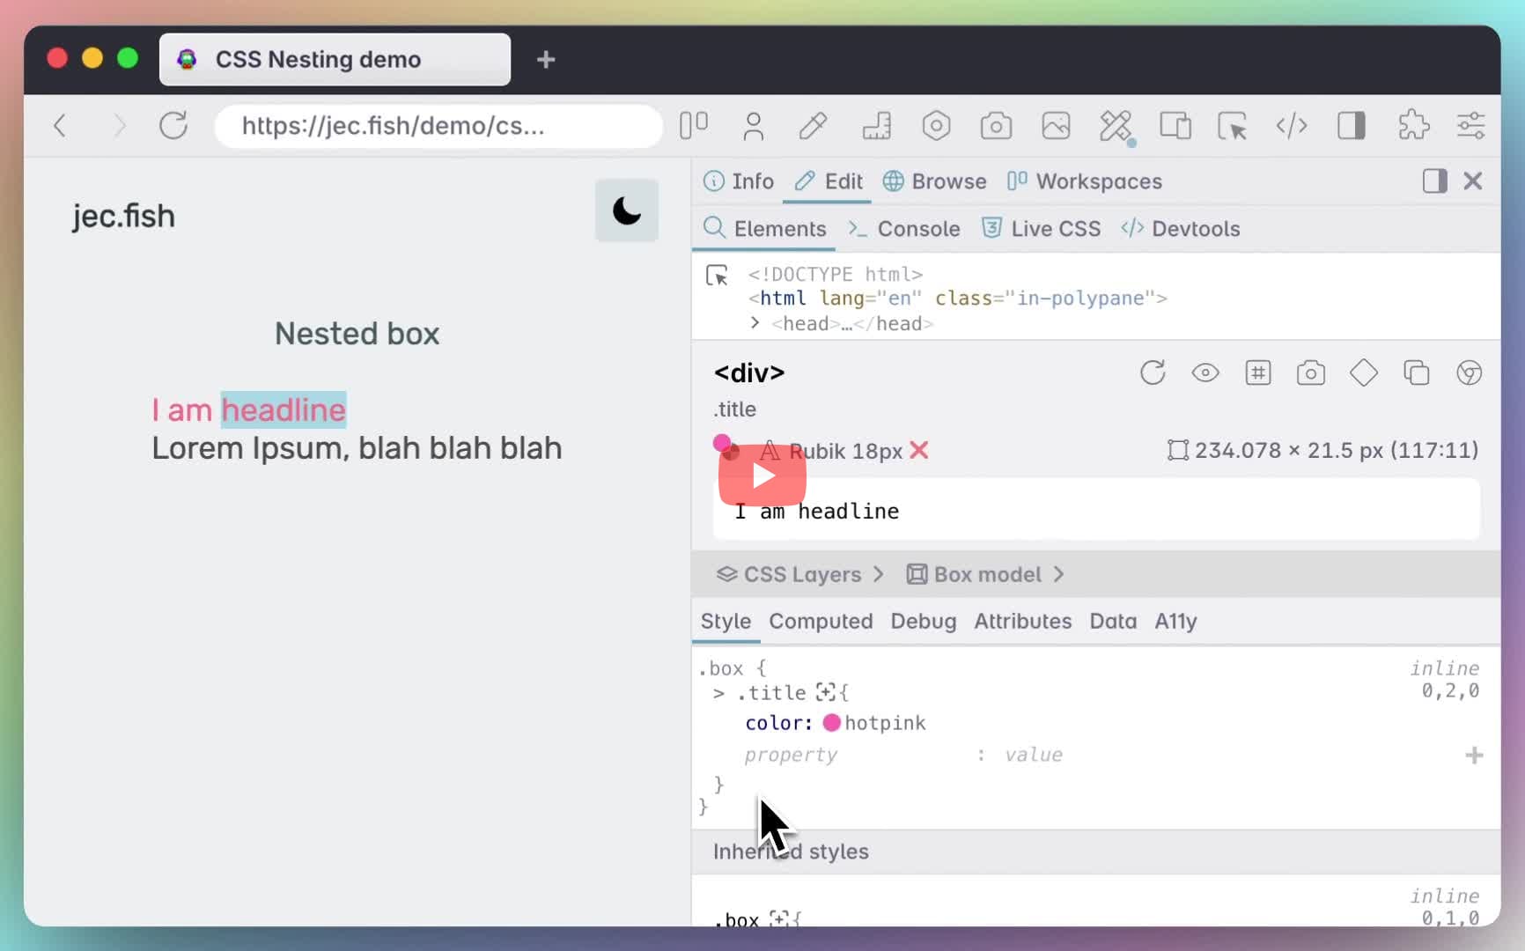Open the Elements sub-tab

[765, 229]
